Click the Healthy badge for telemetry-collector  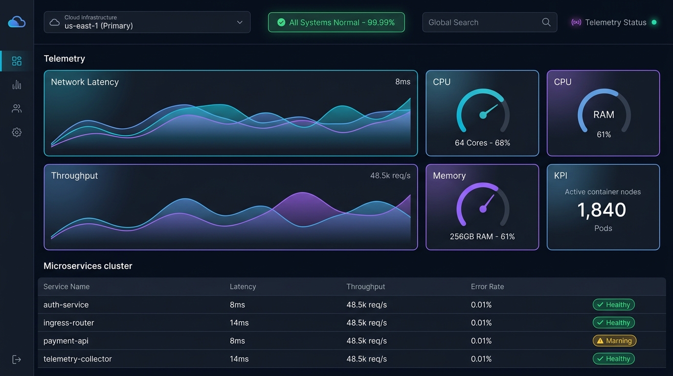point(614,359)
